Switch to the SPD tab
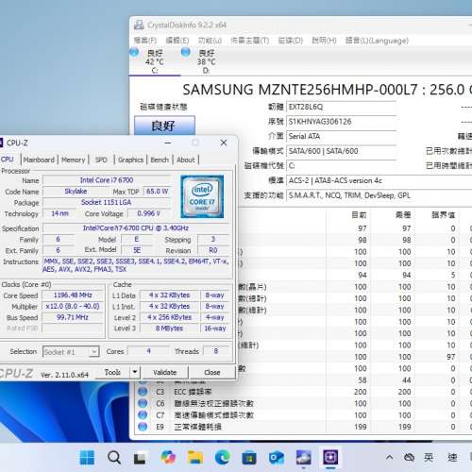Viewport: 472px width, 472px height. 101,160
